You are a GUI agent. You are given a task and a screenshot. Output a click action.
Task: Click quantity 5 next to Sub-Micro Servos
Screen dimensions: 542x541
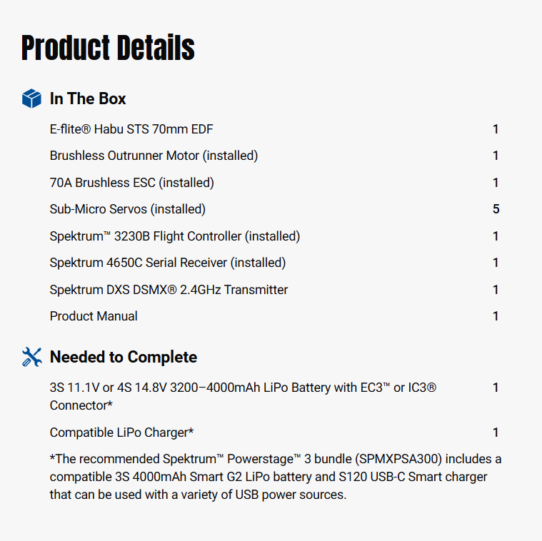(x=496, y=209)
